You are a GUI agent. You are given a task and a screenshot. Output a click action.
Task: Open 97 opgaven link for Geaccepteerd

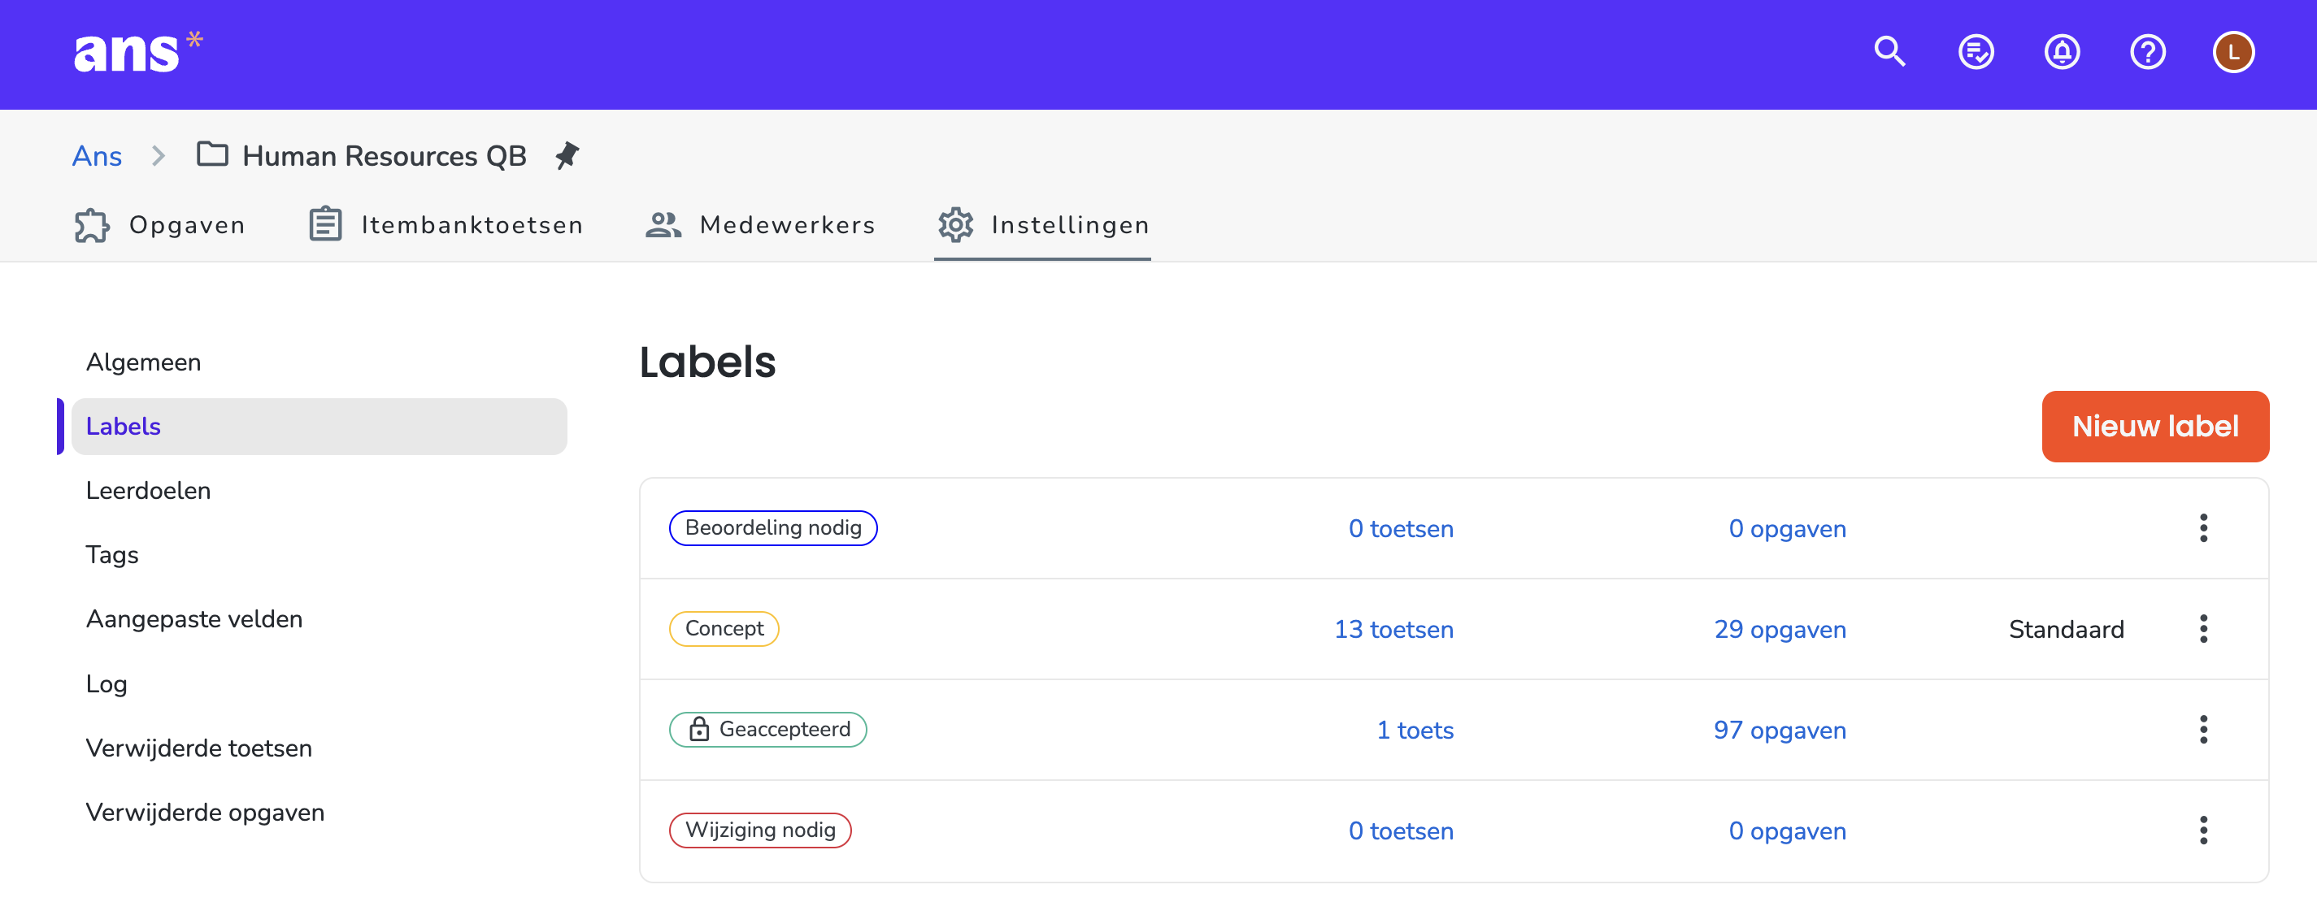click(x=1779, y=730)
